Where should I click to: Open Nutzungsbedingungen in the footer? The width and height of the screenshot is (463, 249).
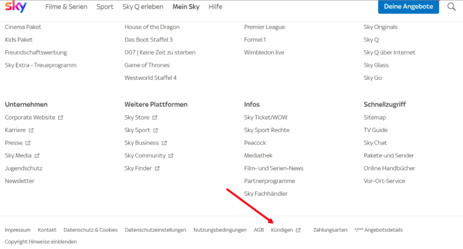coord(220,230)
